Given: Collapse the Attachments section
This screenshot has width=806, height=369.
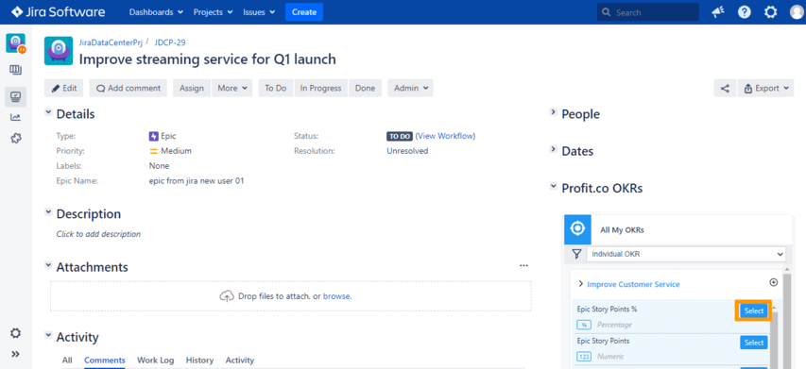Looking at the screenshot, I should click(x=48, y=265).
